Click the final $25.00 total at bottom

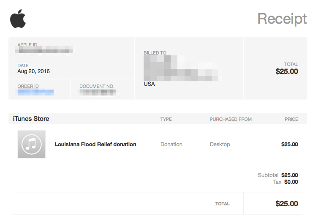287,204
